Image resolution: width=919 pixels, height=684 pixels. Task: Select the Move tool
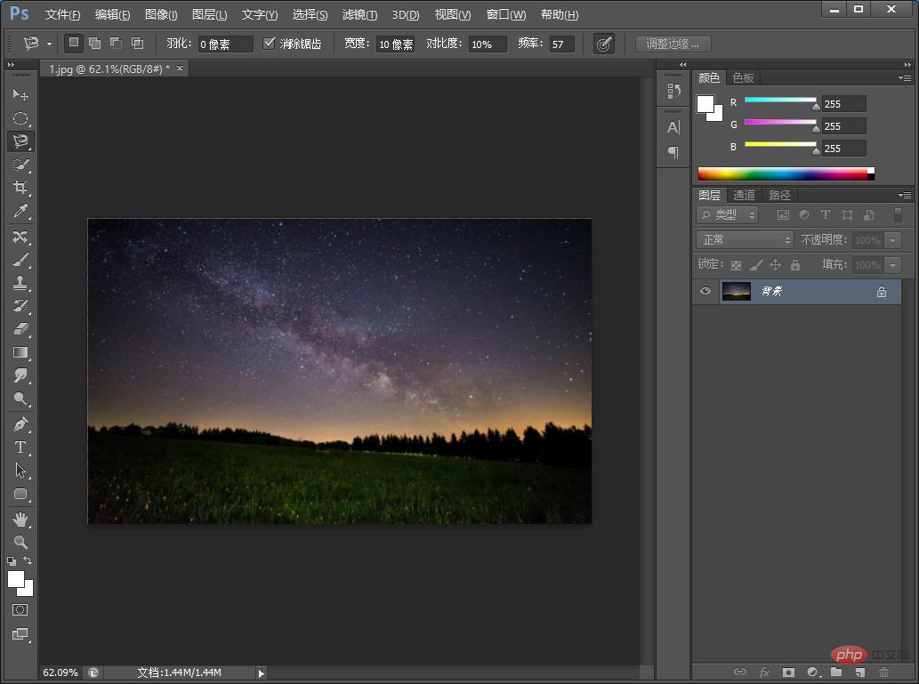pyautogui.click(x=20, y=94)
